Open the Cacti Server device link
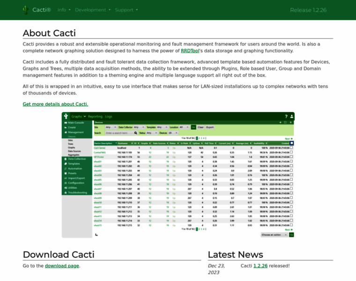 100,148
